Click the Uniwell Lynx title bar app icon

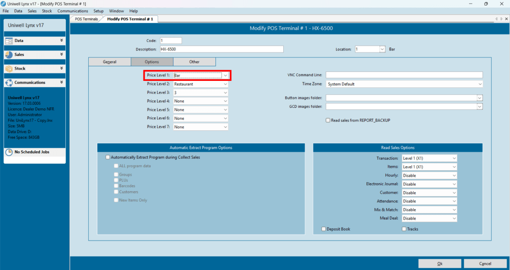pyautogui.click(x=3, y=3)
